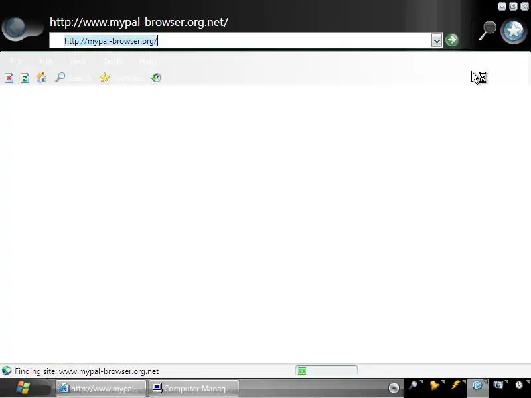Click the lightning bolt tray icon
Viewport: 531px width, 398px height.
[x=455, y=385]
